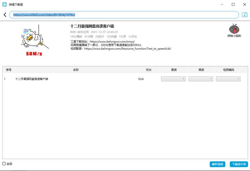Select the 名称 column header

tap(76, 70)
